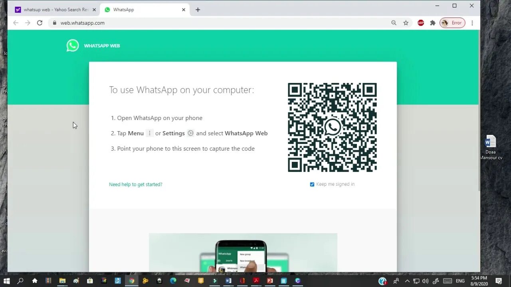Uncheck the Keep me signed in checkbox

tap(312, 184)
